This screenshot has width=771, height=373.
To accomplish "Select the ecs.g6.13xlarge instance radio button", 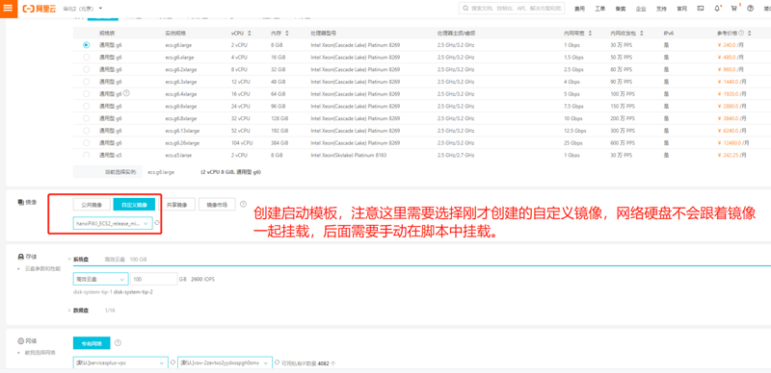I will pos(87,131).
